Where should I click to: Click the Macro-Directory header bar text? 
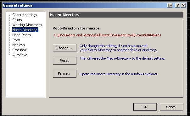click(65, 15)
